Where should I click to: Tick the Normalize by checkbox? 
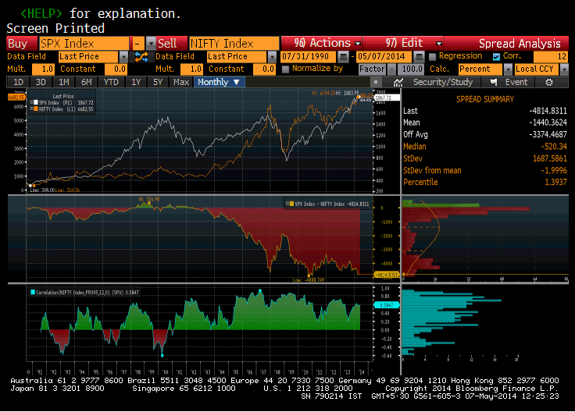(285, 69)
